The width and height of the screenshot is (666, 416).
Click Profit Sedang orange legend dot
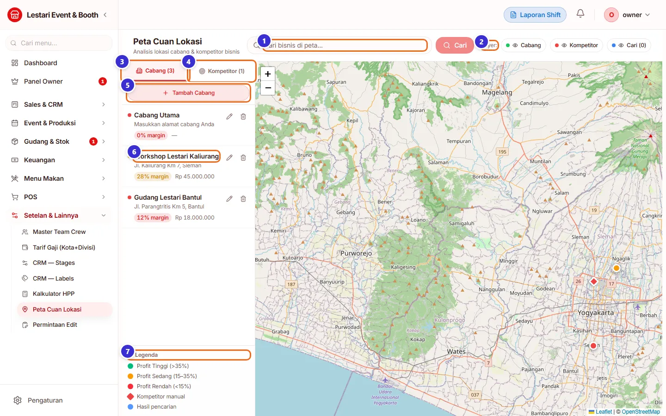click(130, 376)
